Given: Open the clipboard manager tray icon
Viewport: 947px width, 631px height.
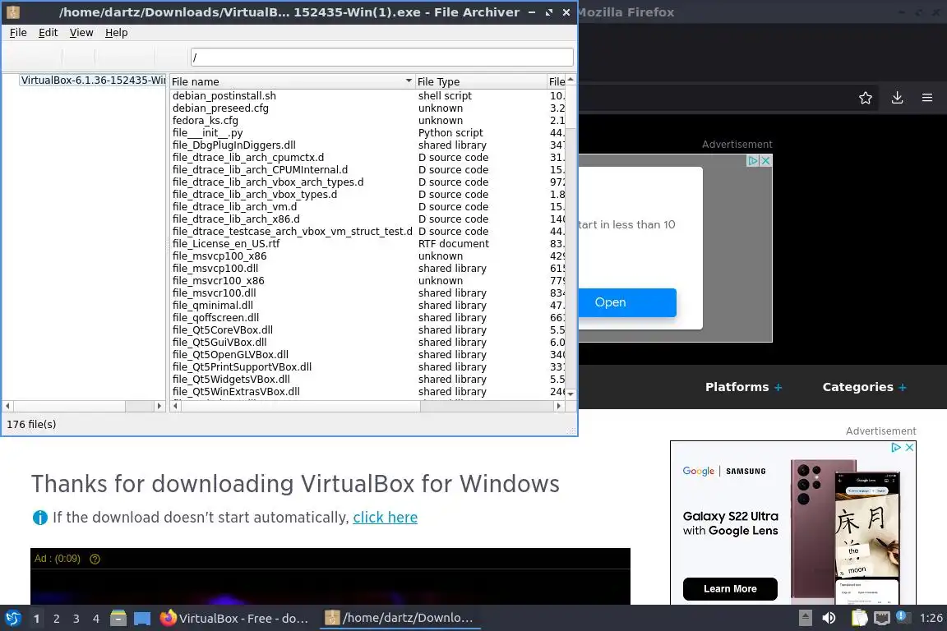Looking at the screenshot, I should [859, 618].
